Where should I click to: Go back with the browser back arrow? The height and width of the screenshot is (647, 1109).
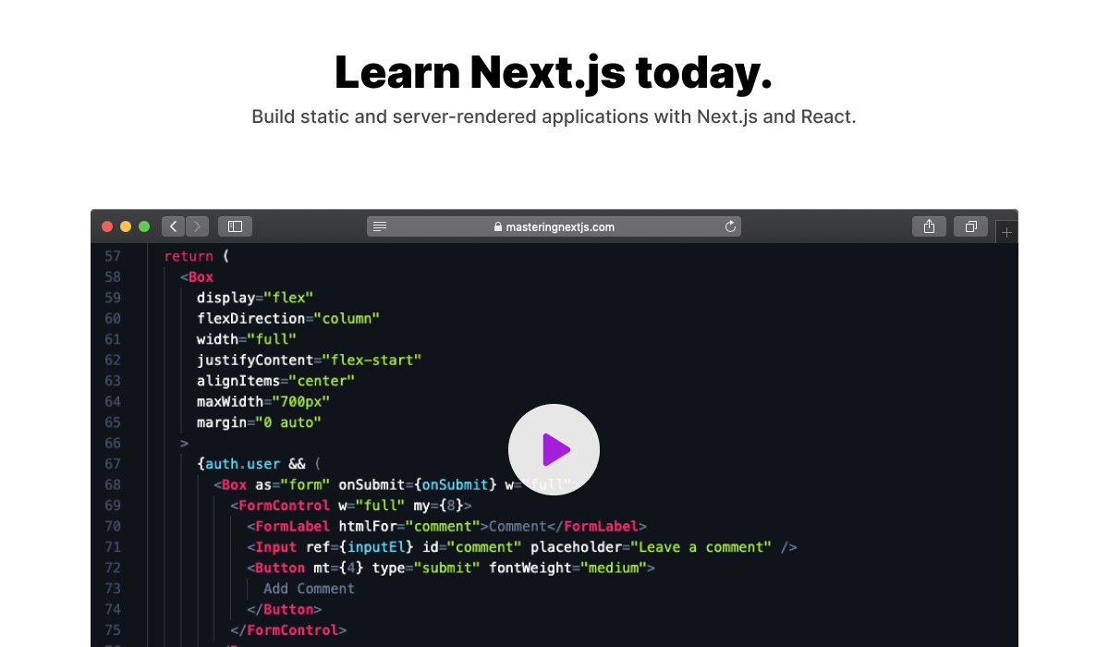tap(173, 226)
